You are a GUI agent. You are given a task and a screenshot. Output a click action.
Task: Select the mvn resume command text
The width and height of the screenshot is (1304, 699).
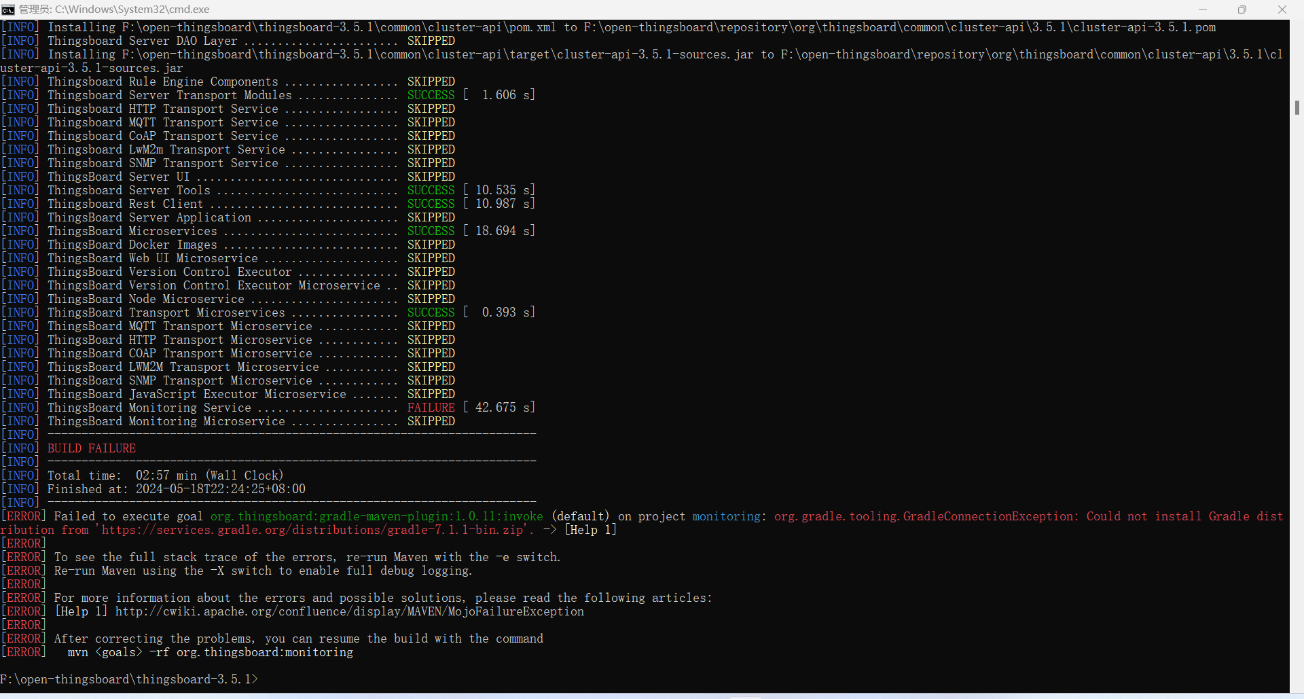pyautogui.click(x=210, y=651)
